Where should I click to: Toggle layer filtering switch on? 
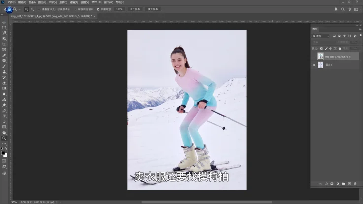click(x=360, y=35)
